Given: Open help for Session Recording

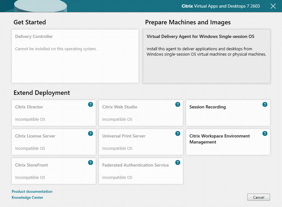Looking at the screenshot, I should click(x=265, y=104).
